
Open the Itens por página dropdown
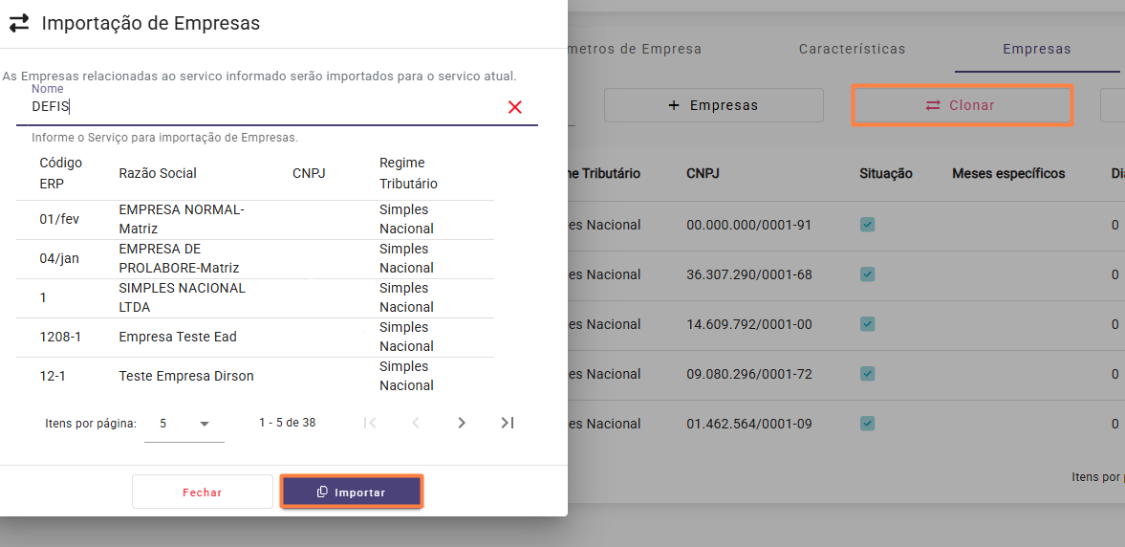(x=184, y=424)
